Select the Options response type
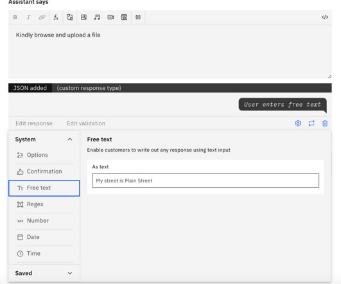Viewport: 341px width, 284px height. coord(44,155)
